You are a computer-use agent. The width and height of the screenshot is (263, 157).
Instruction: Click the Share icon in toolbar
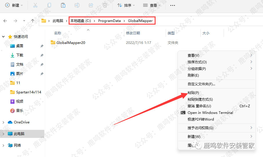click(x=91, y=5)
